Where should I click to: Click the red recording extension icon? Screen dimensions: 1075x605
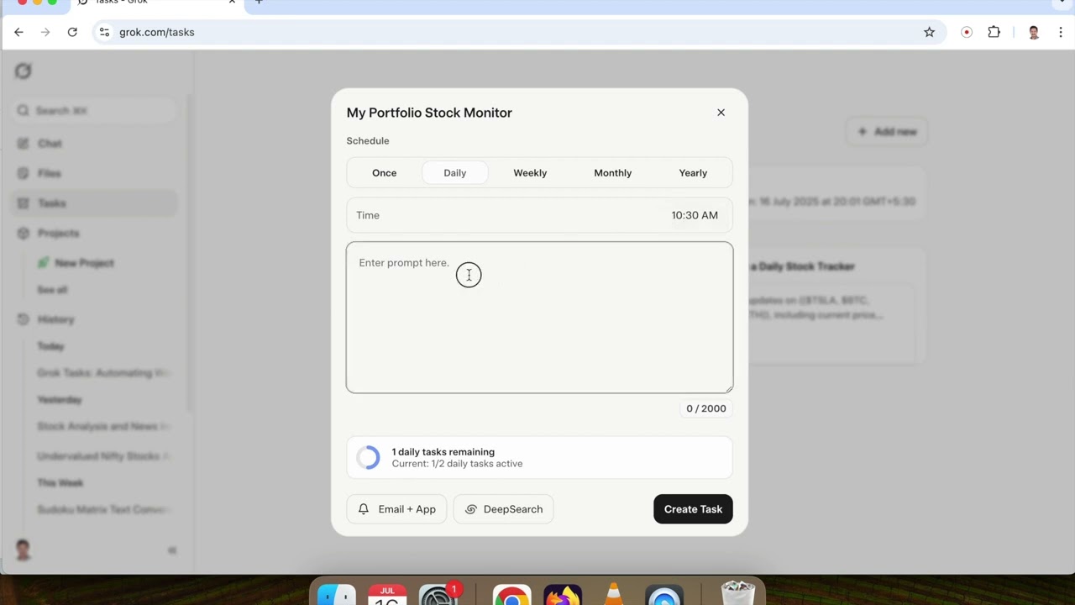967,32
